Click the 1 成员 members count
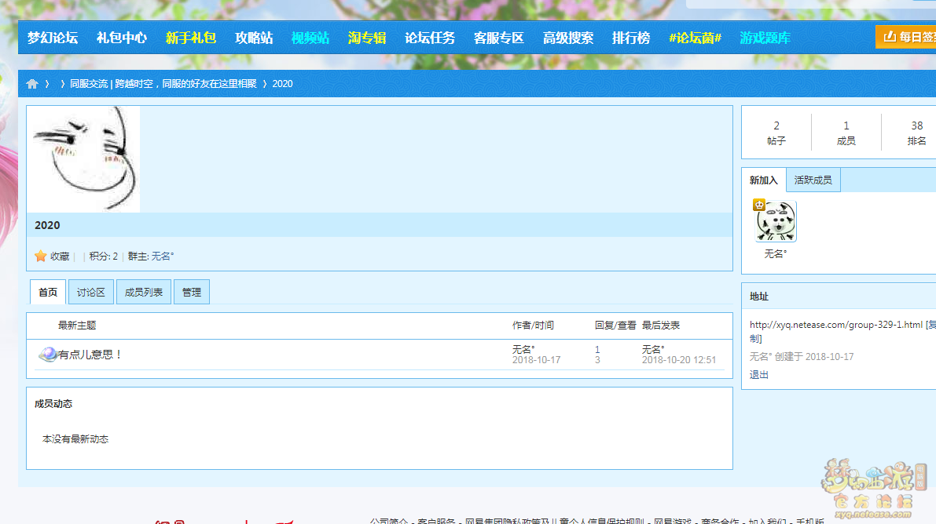Screen dimensions: 936x524 (x=846, y=133)
